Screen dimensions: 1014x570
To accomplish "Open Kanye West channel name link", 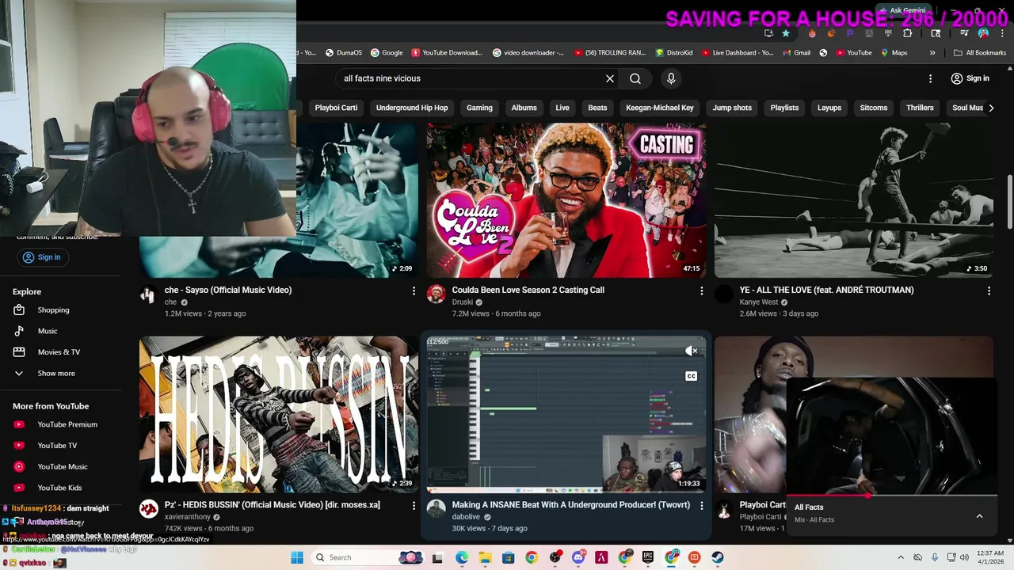I will [759, 302].
